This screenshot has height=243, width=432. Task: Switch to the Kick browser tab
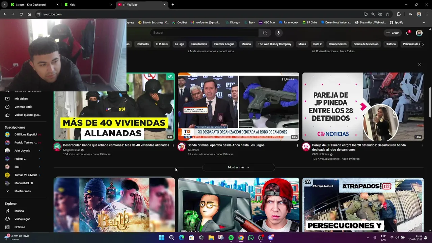pos(89,5)
